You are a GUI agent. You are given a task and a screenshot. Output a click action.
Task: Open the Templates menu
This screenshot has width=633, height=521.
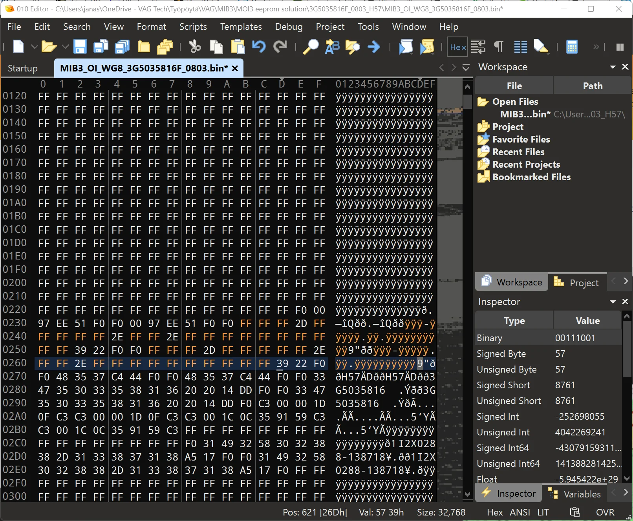tap(241, 27)
